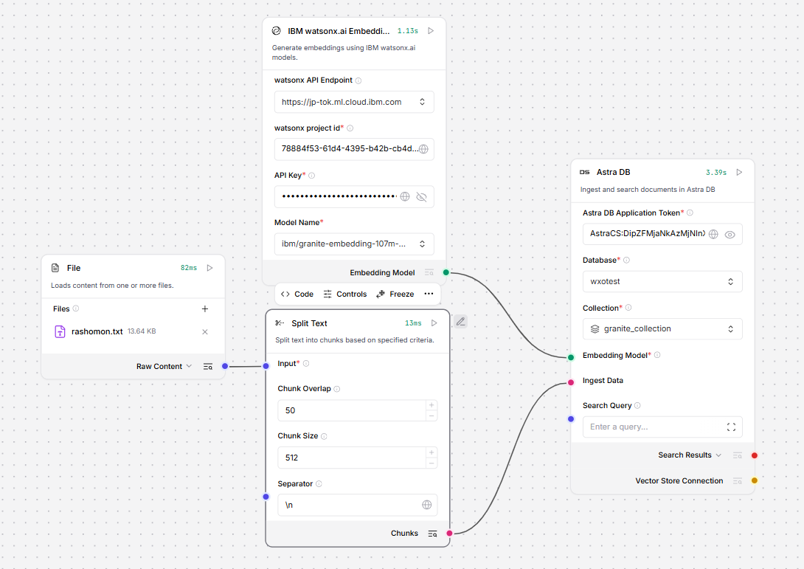Freeze the Split Text component
804x569 pixels.
pyautogui.click(x=395, y=294)
